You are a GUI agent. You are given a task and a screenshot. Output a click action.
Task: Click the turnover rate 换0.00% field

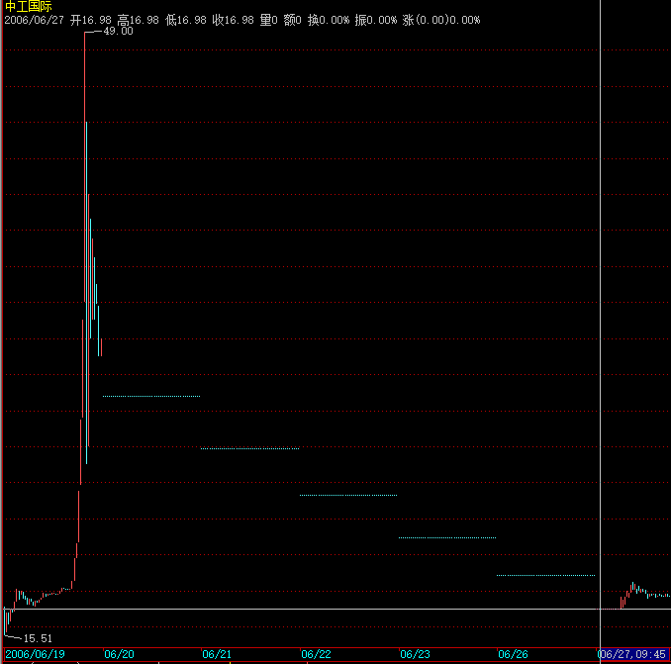click(x=328, y=20)
